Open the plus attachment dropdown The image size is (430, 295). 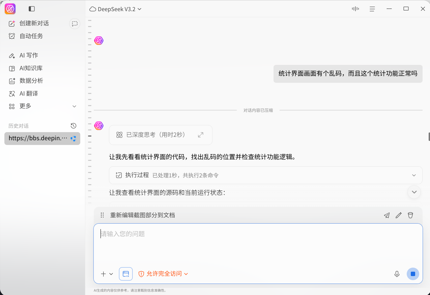107,274
